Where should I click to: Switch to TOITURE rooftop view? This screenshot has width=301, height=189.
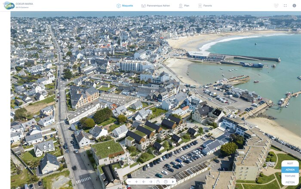[290, 176]
